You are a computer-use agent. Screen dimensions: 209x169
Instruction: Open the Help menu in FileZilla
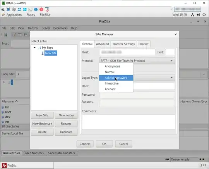[74, 28]
